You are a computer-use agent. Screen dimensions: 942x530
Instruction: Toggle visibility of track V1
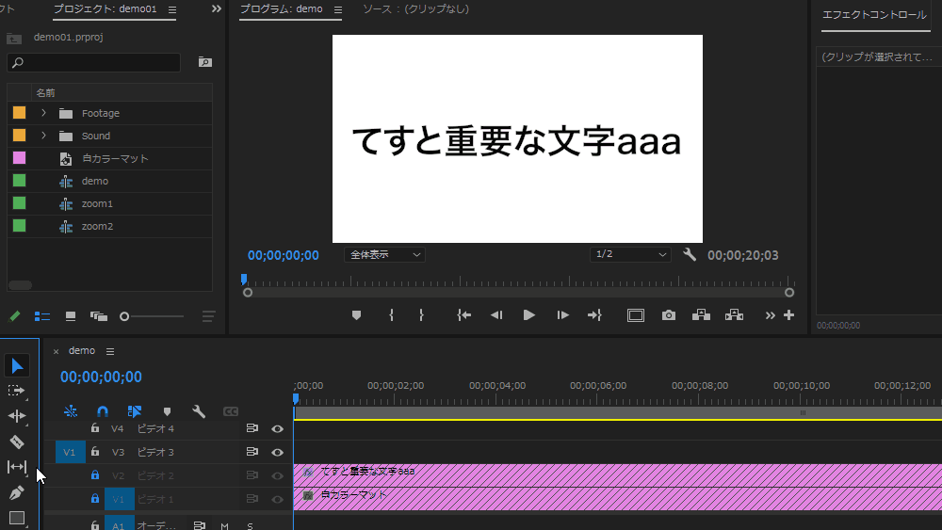coord(277,499)
